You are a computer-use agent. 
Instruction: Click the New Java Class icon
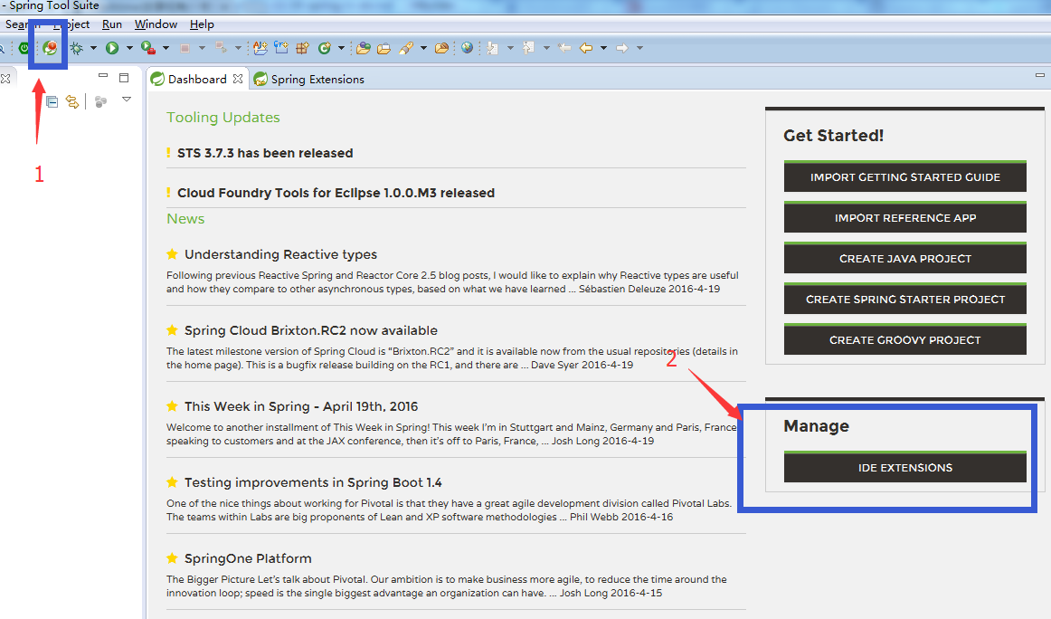[325, 48]
